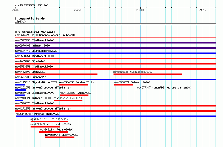
Task: Select the red bar under nsv4739836
Action: point(74,95)
